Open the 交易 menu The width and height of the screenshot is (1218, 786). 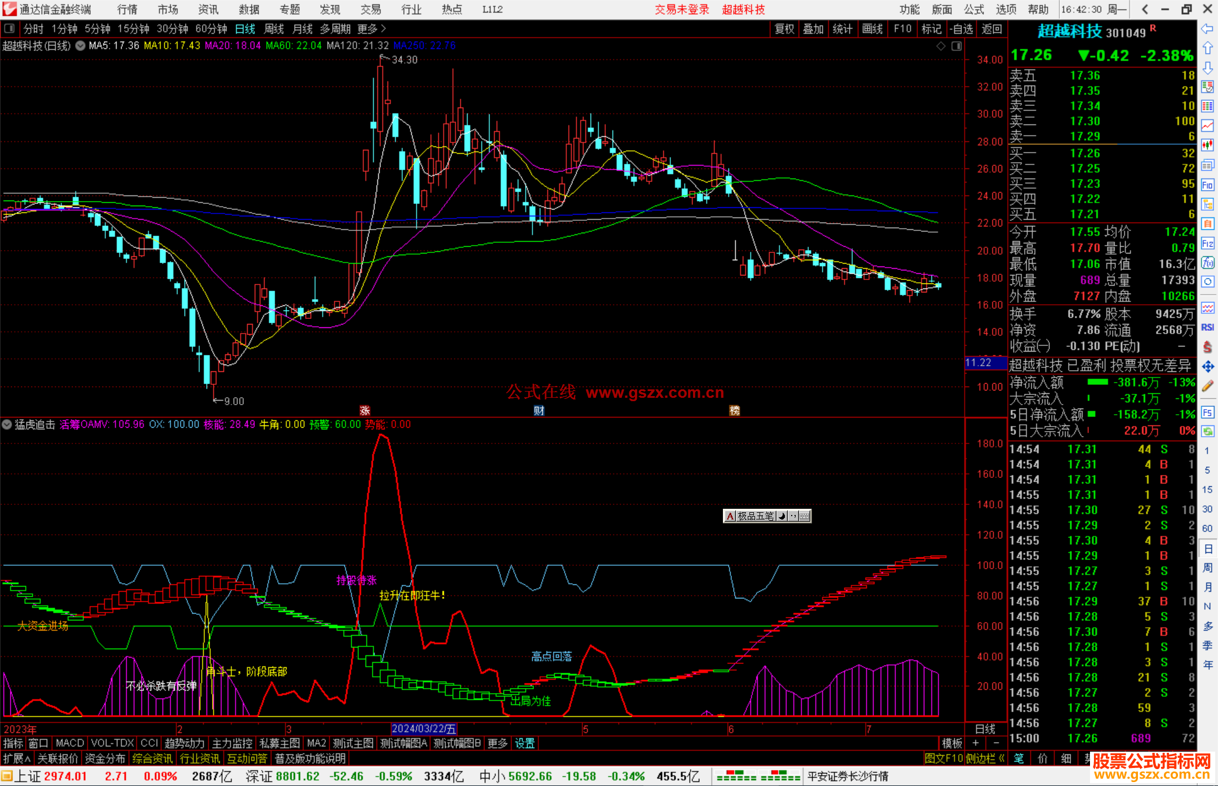point(370,10)
